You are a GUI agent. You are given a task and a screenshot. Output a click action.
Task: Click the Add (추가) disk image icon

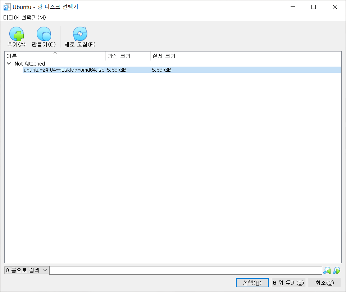pyautogui.click(x=17, y=34)
